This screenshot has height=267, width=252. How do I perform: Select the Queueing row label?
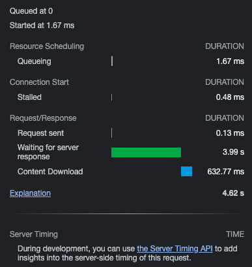tap(35, 61)
